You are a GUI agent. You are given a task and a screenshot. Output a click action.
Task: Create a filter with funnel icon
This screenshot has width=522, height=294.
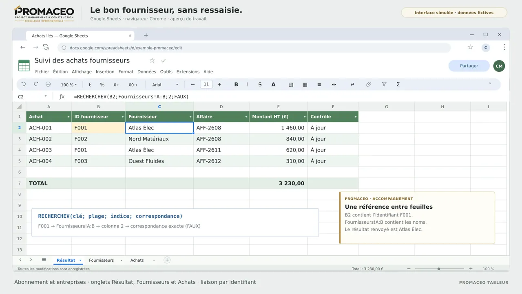click(384, 84)
